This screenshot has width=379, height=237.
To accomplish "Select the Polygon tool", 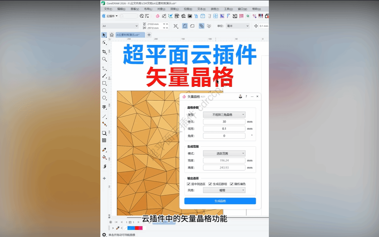I will pos(104,98).
